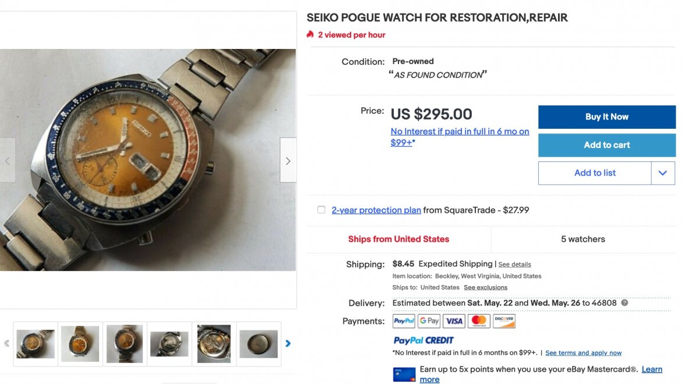Click the Visa payment icon
Viewport: 685px width, 384px height.
454,320
